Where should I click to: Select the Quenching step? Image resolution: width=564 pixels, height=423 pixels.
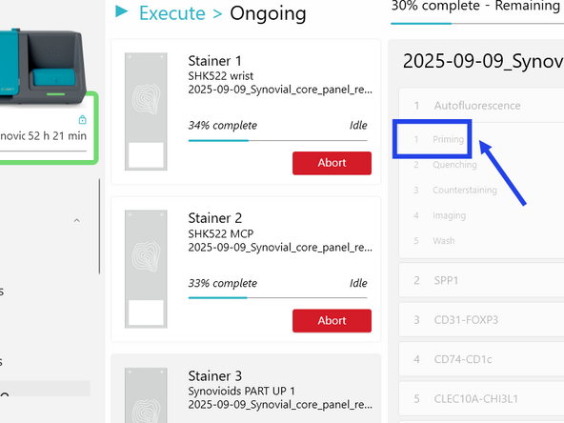coord(454,165)
